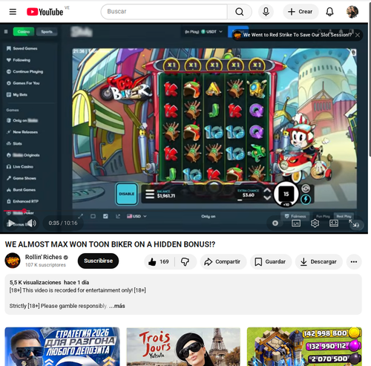371x366 pixels.
Task: Like the video
Action: [x=159, y=261]
